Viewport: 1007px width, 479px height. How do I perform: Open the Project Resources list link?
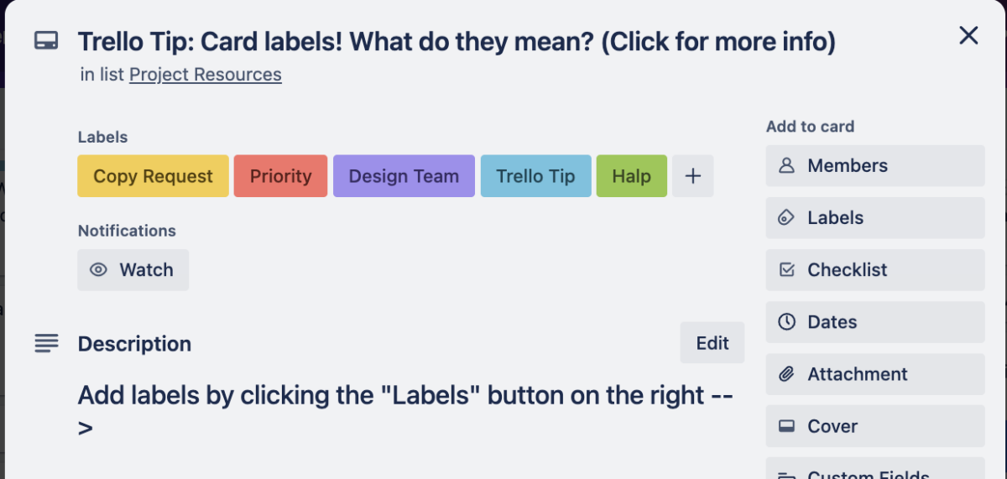(x=205, y=75)
